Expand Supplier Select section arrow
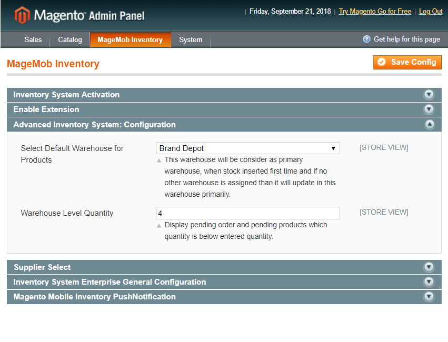Image resolution: width=448 pixels, height=342 pixels. 429,267
